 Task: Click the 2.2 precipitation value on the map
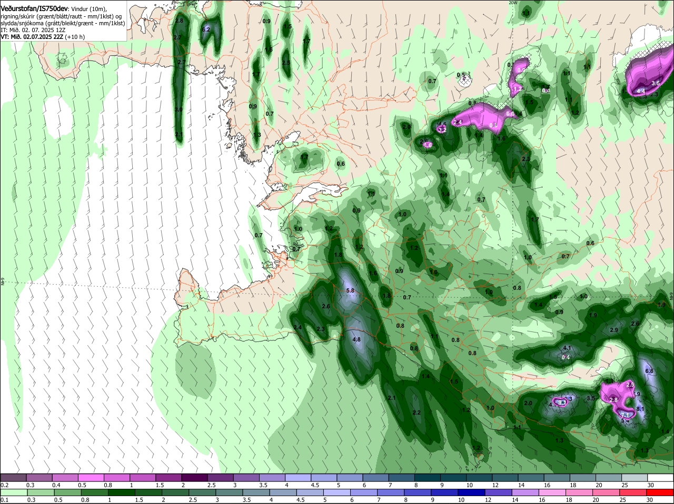tap(417, 412)
